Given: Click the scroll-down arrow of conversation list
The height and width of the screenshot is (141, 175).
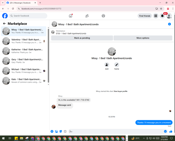Looking at the screenshot, I should pyautogui.click(x=48, y=85).
